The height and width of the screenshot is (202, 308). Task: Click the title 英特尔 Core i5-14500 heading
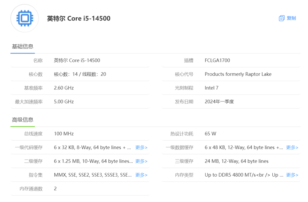79,19
